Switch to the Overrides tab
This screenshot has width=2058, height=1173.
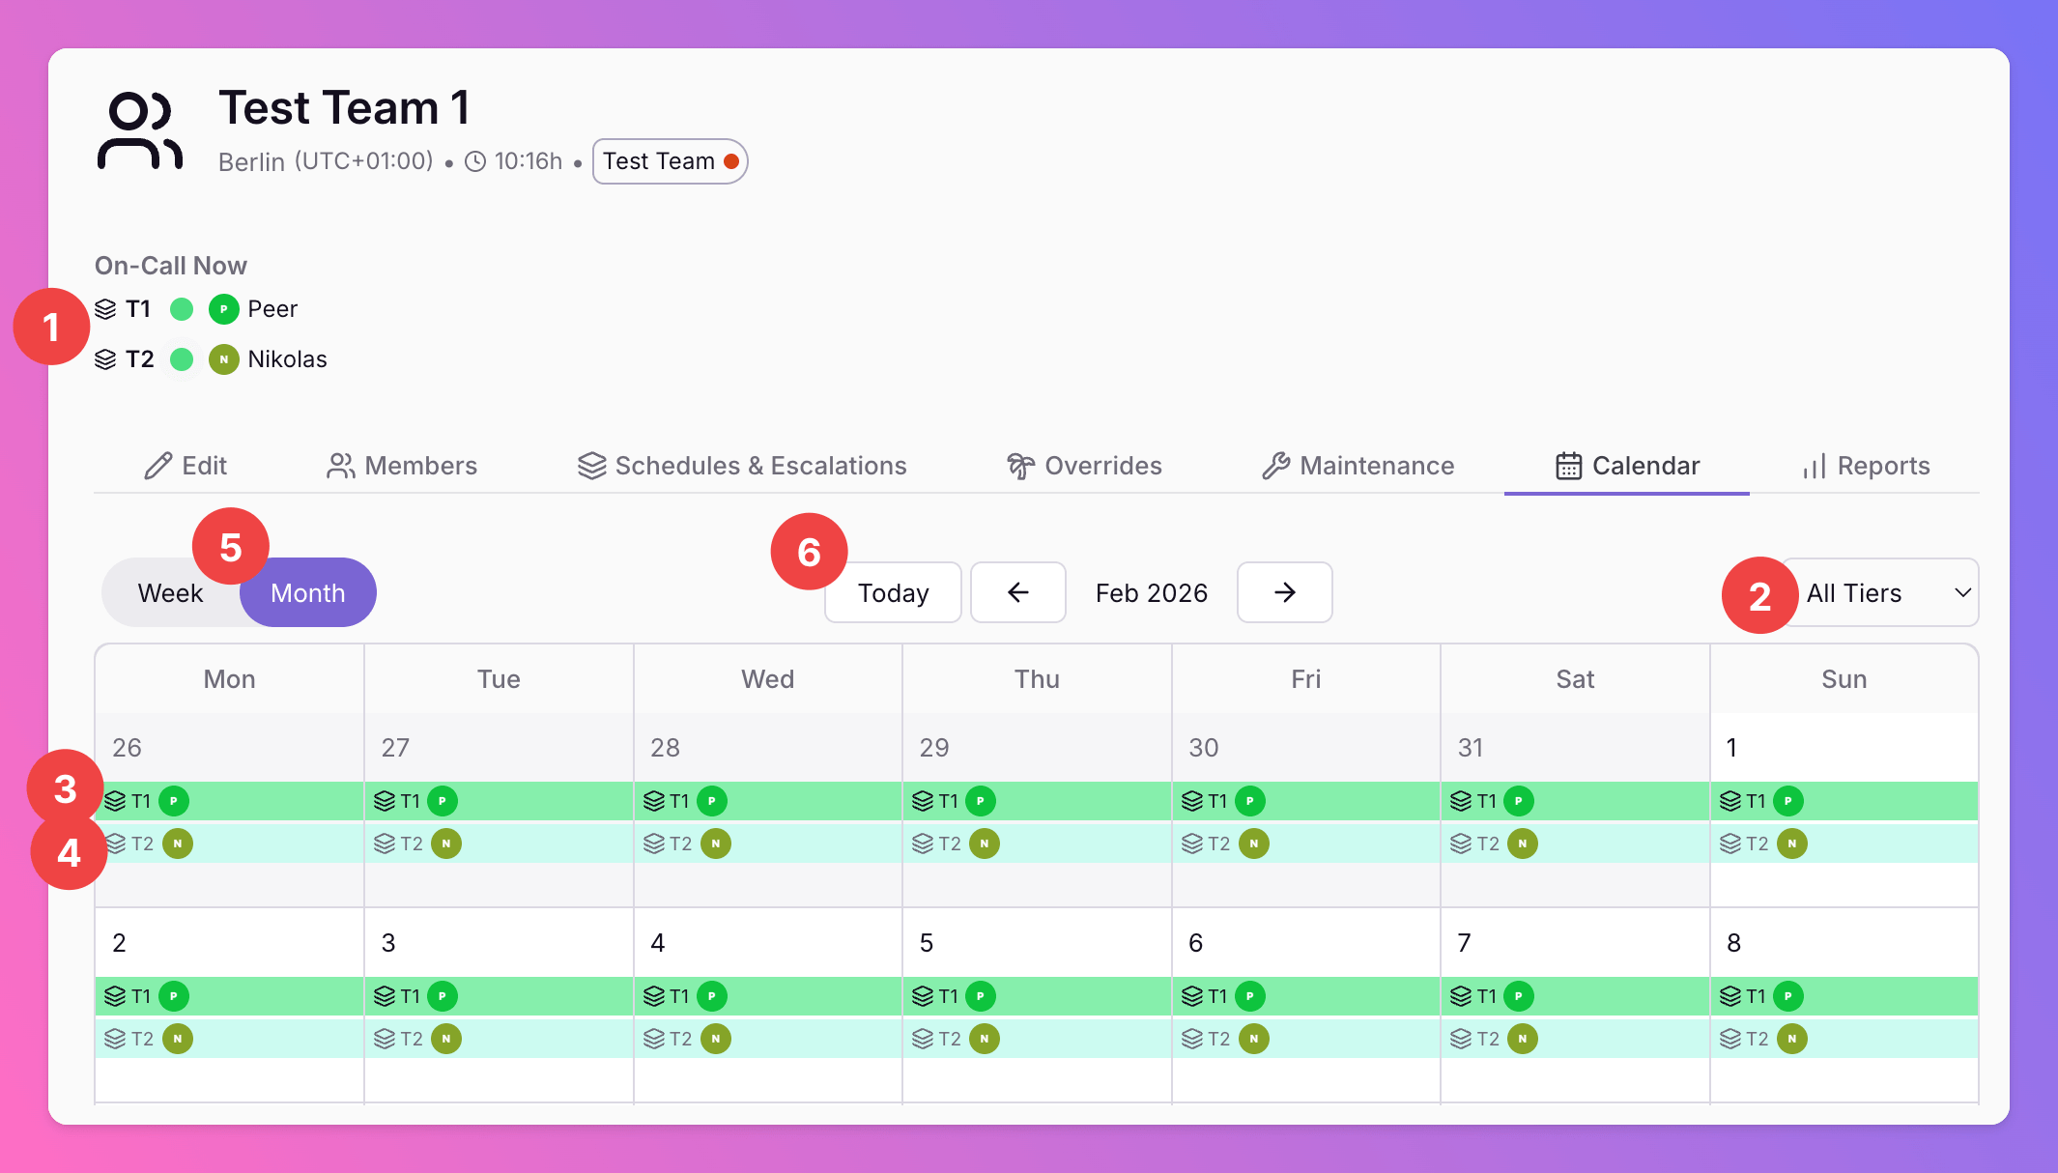[x=1083, y=466]
